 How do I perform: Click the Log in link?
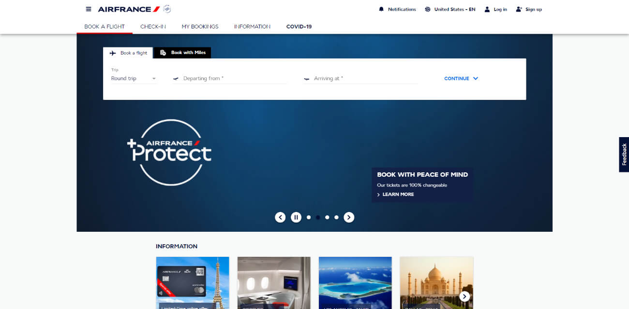click(496, 9)
